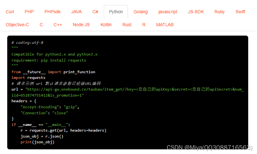The image size is (257, 154).
Task: Show the JAVA code example
Action: [77, 12]
